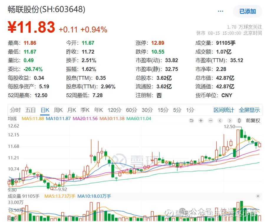Click the MA60:11.04 moving average label
The image size is (265, 222).
(139, 119)
